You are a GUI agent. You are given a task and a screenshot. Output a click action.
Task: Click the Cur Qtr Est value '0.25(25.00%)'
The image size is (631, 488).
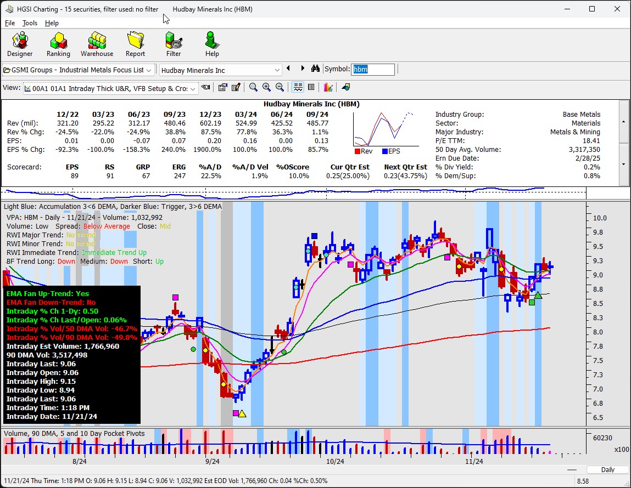pyautogui.click(x=348, y=176)
